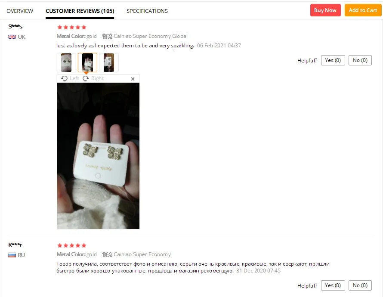Click the UK flag icon beside S***s
Screen dimensions: 383x297
point(12,37)
